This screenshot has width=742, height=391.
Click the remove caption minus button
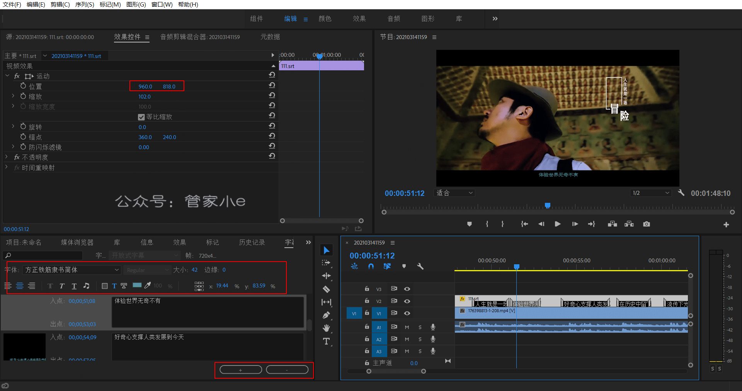point(287,370)
